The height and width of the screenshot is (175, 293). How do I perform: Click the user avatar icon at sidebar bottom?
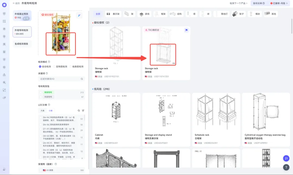4,169
